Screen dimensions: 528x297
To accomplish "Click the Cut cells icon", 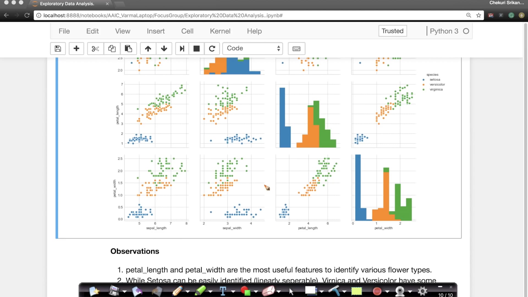I will pos(95,48).
